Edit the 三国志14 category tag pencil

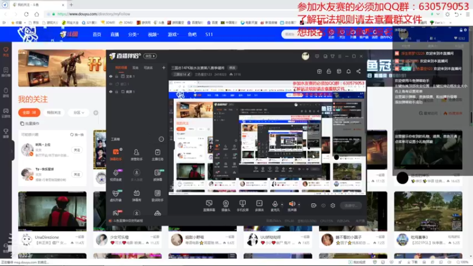(x=189, y=74)
